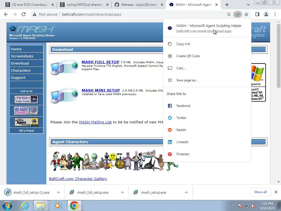Click the Chrome taskbar icon
Viewport: 281px width, 211px height.
(74, 206)
